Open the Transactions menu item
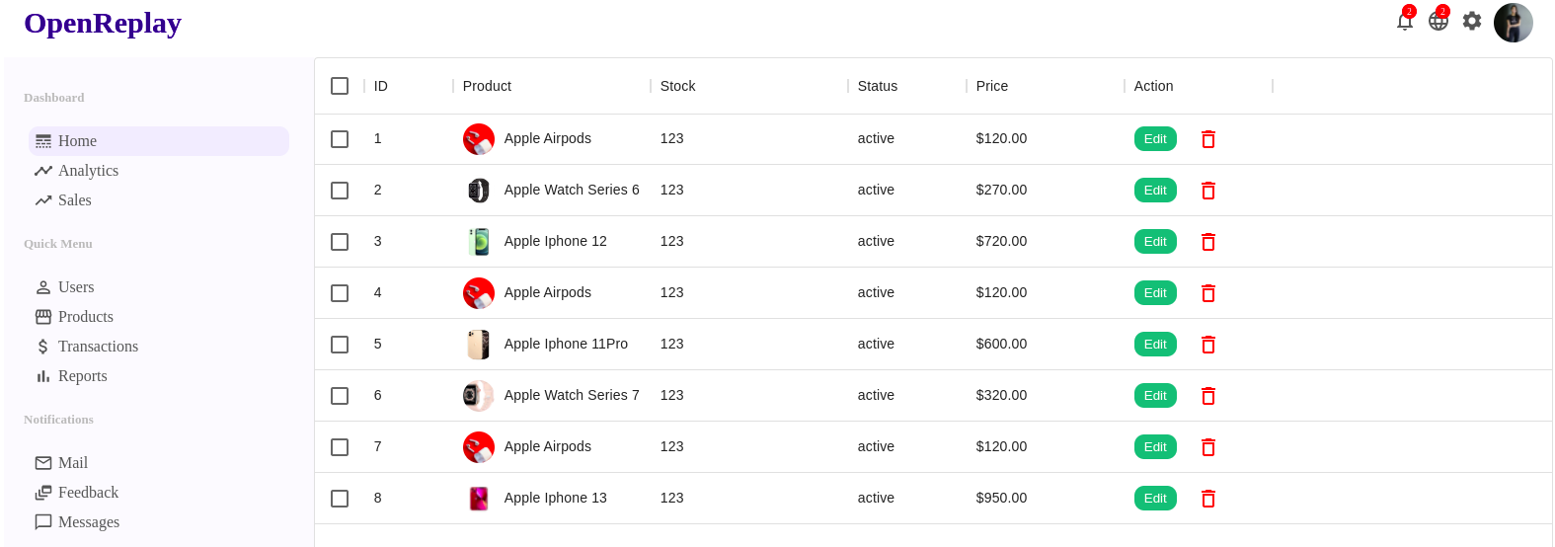Viewport: 1555px width, 547px height. (x=159, y=347)
